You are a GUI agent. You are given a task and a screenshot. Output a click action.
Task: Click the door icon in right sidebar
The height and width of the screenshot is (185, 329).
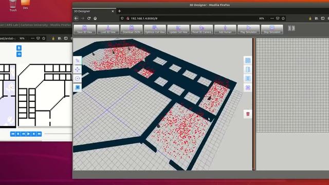[248, 70]
